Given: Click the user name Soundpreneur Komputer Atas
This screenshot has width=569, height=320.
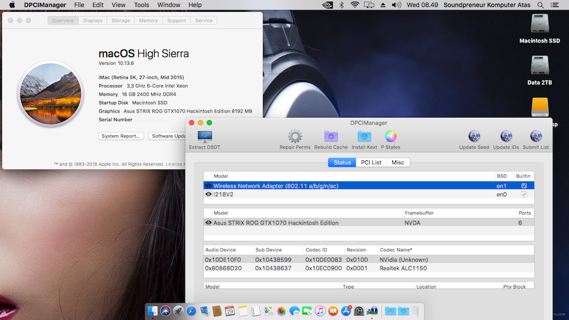Looking at the screenshot, I should (487, 5).
